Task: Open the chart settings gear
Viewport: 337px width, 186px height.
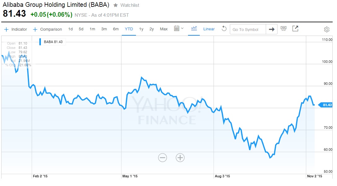Action: click(x=326, y=29)
